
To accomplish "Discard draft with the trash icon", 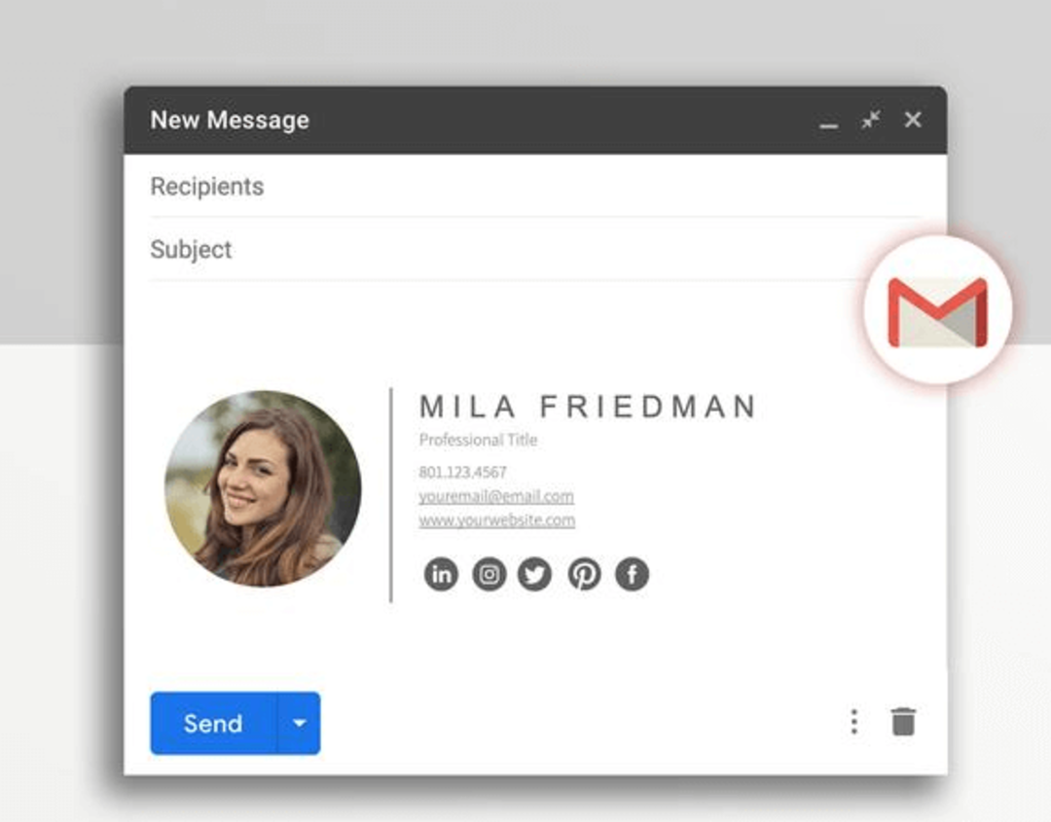I will coord(903,722).
